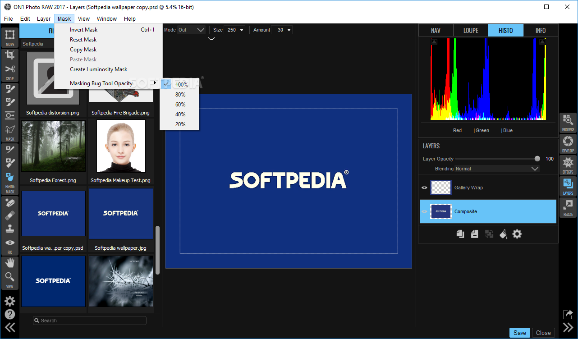Switch to the LOUPE tab
Screen dimensions: 578x339
pos(471,30)
